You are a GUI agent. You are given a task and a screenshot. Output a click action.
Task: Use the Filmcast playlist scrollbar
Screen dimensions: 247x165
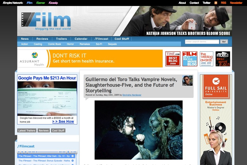(76, 160)
